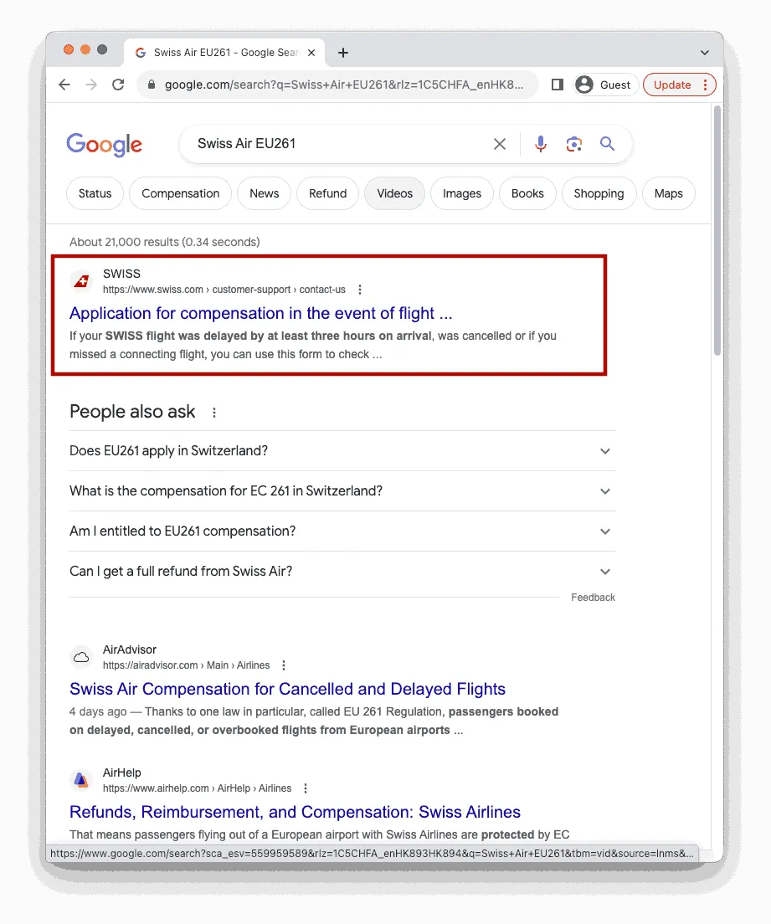771x924 pixels.
Task: Open the tab list dropdown chevron
Action: (704, 53)
